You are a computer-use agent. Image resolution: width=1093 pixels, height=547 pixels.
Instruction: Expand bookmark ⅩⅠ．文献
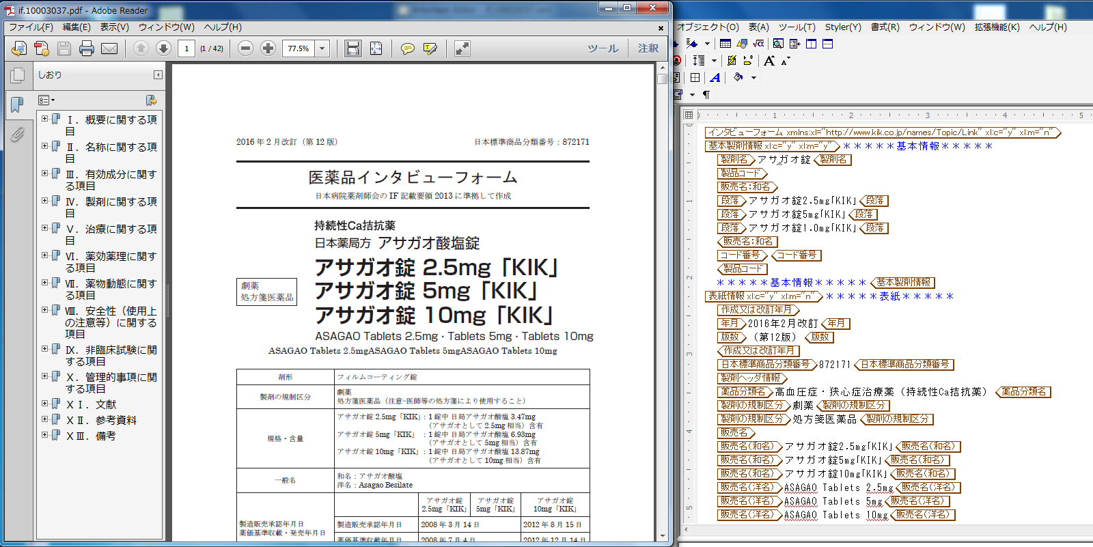pyautogui.click(x=44, y=404)
